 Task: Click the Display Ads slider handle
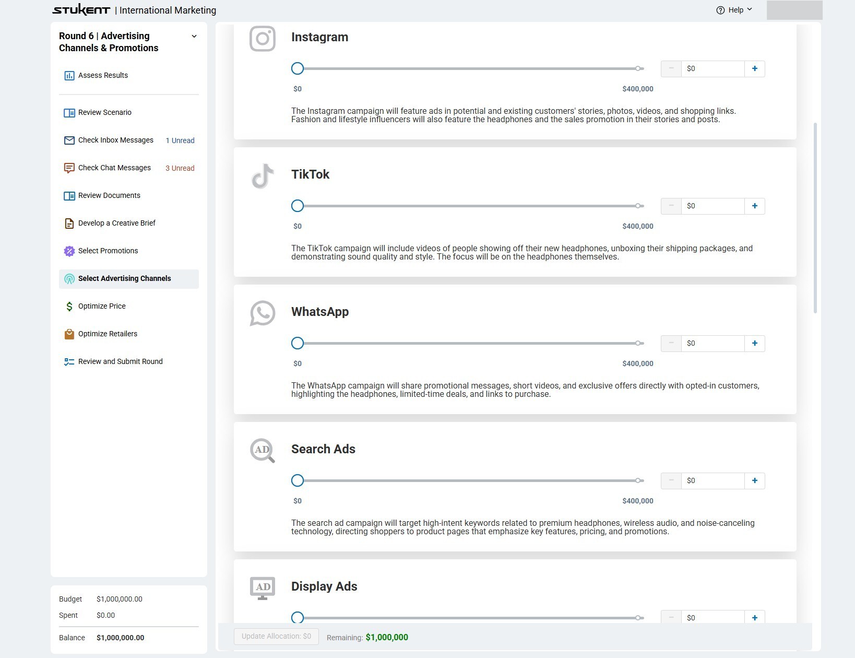pyautogui.click(x=298, y=617)
